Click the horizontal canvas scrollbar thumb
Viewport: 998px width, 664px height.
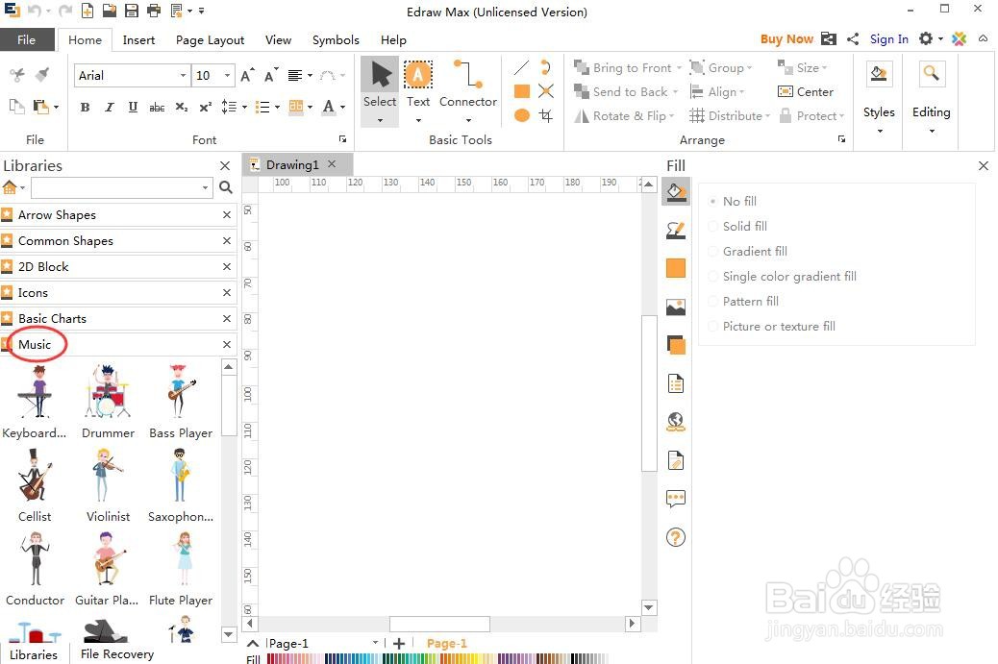pyautogui.click(x=439, y=624)
